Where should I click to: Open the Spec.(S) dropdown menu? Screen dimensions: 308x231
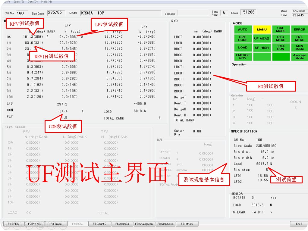coord(18,2)
